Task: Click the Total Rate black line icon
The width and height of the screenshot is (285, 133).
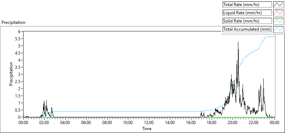Action: (x=278, y=5)
